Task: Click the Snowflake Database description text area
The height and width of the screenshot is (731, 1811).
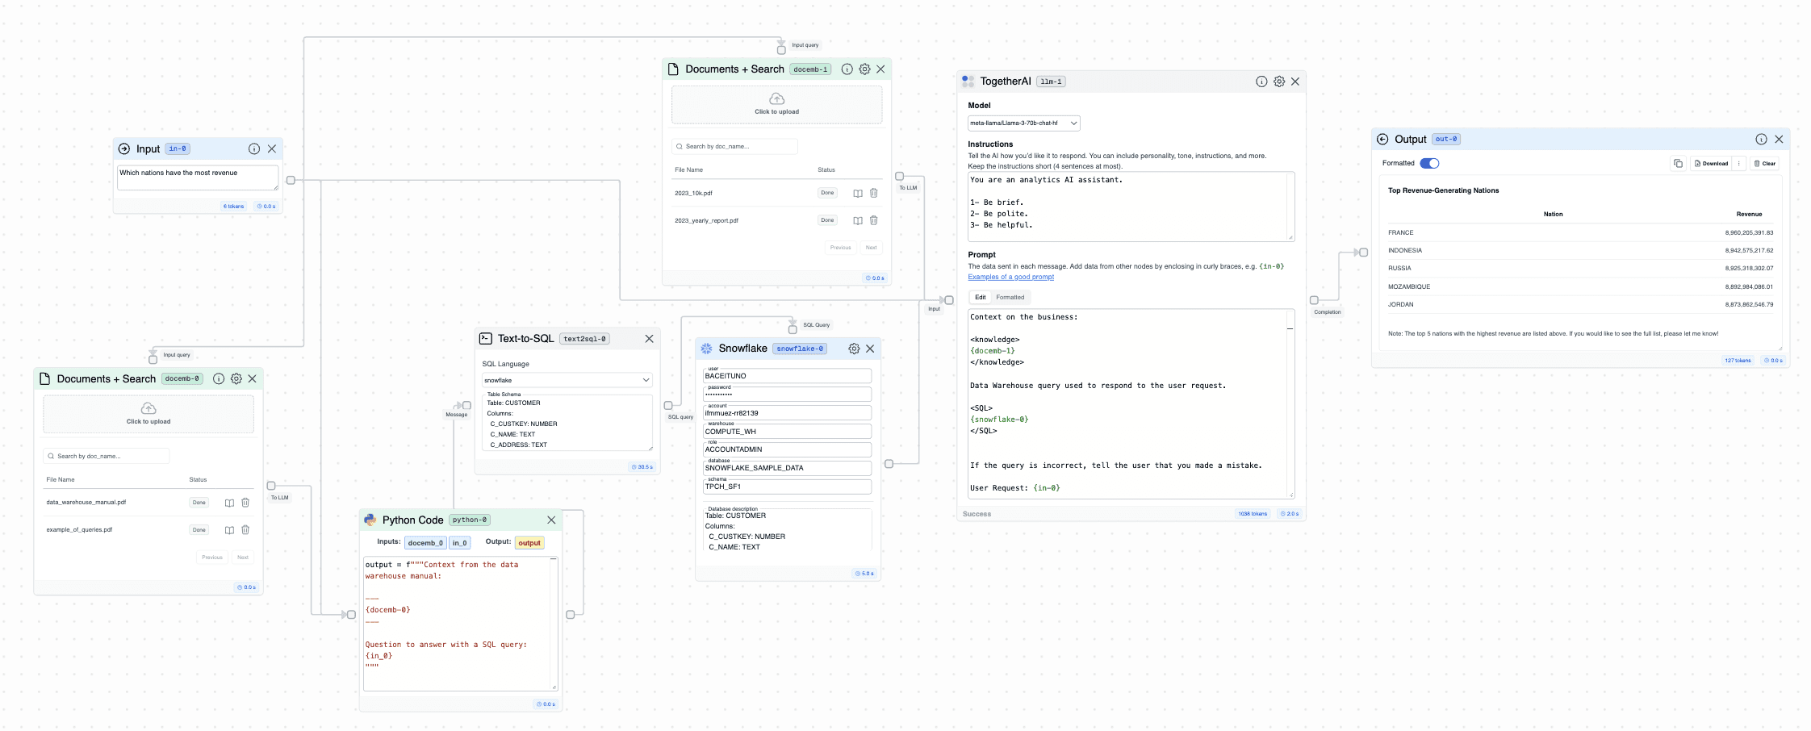Action: coord(787,531)
